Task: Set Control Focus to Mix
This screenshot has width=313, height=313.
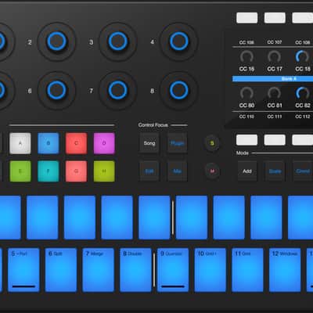Action: coord(177,171)
